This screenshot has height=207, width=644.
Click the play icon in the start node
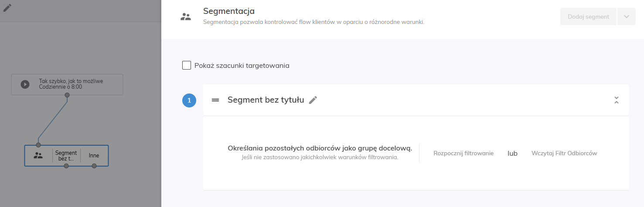(x=25, y=84)
